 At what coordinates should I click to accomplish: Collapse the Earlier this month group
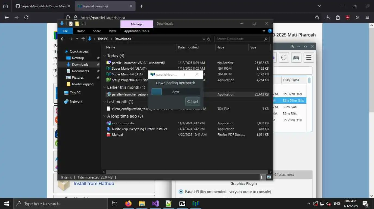click(105, 87)
